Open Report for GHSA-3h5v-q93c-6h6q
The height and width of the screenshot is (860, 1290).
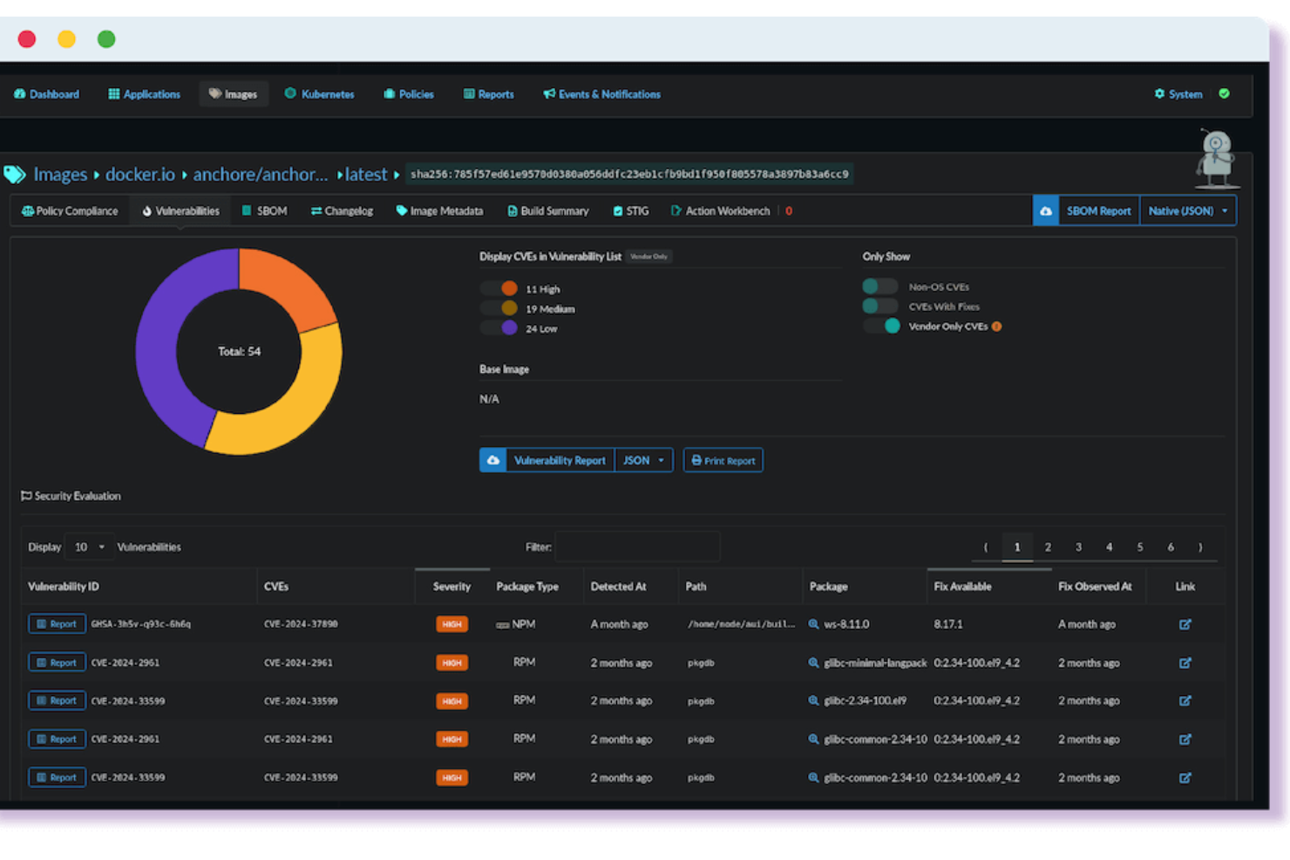pyautogui.click(x=57, y=624)
